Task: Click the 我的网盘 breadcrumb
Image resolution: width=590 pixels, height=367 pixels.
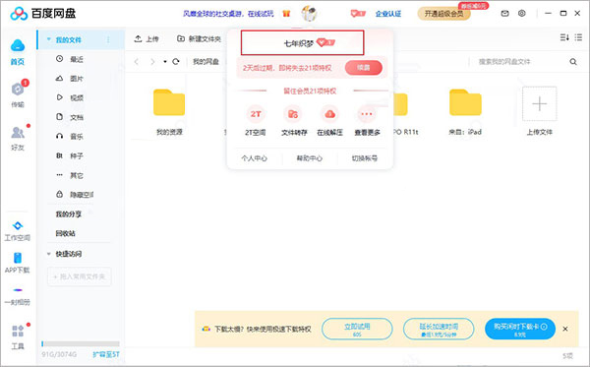Action: pyautogui.click(x=206, y=61)
